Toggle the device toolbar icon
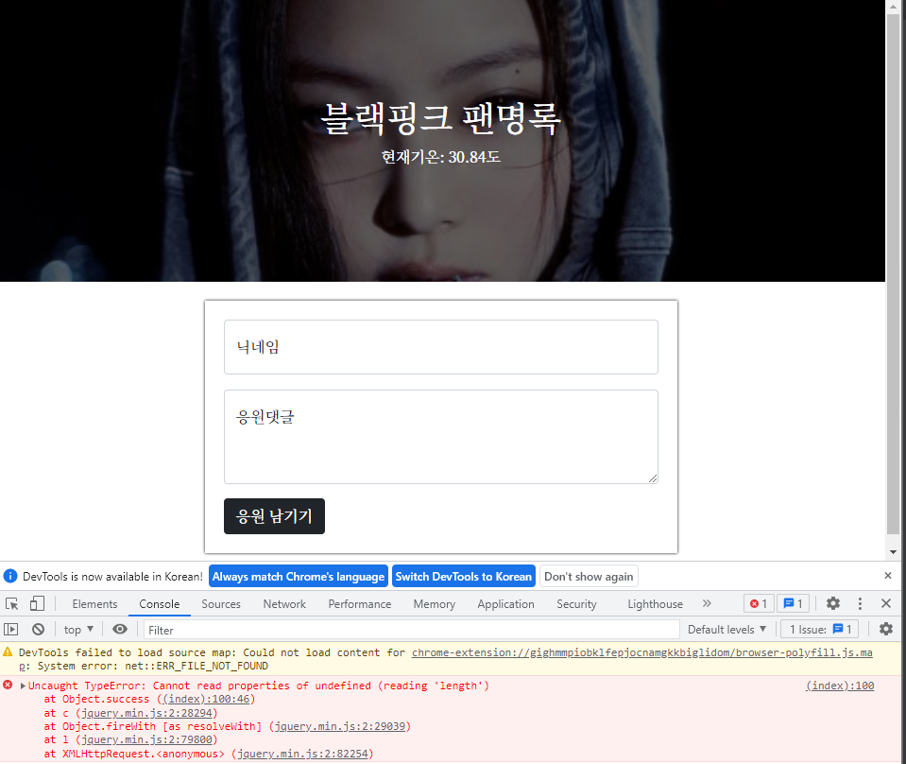906x764 pixels. 37,604
